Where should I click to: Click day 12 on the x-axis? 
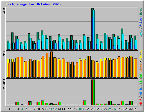55,109
